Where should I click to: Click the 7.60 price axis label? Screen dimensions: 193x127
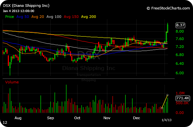[x=180, y=39]
